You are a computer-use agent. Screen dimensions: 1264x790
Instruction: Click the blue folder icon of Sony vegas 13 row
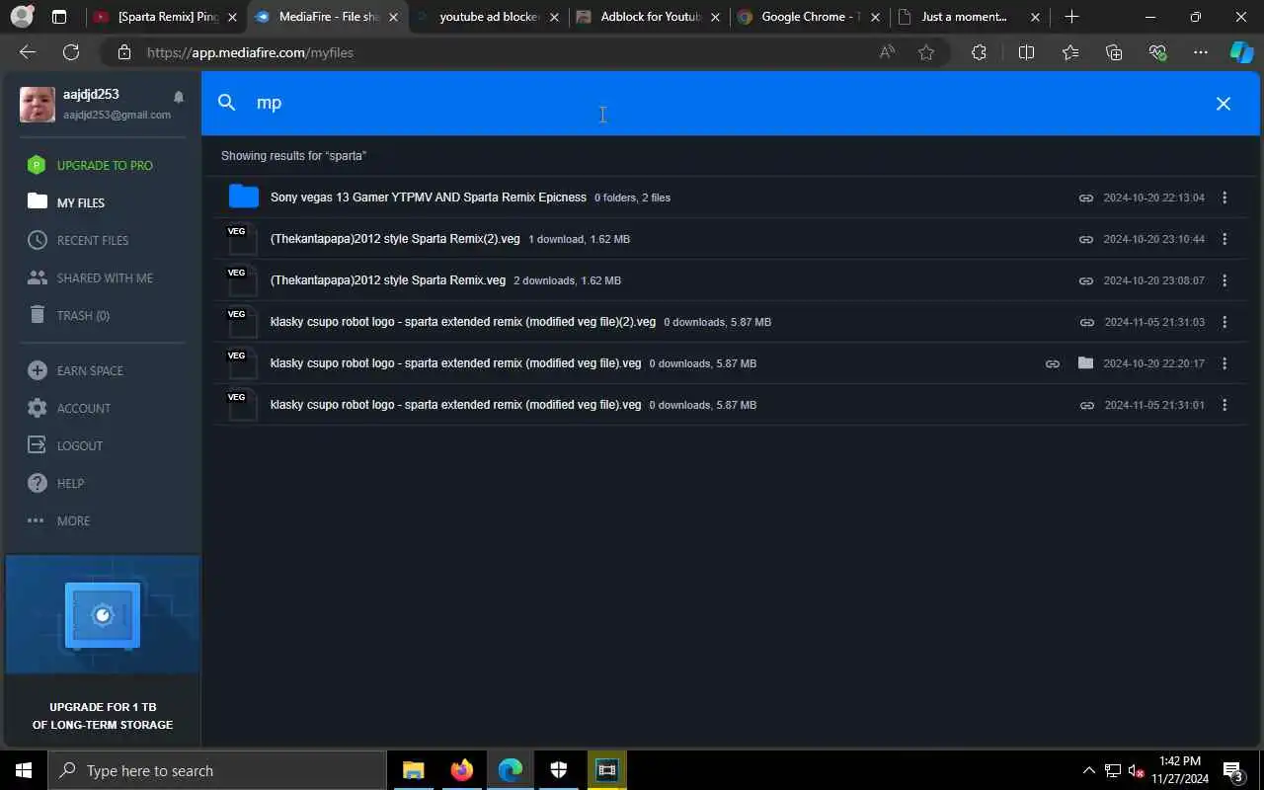(x=243, y=197)
